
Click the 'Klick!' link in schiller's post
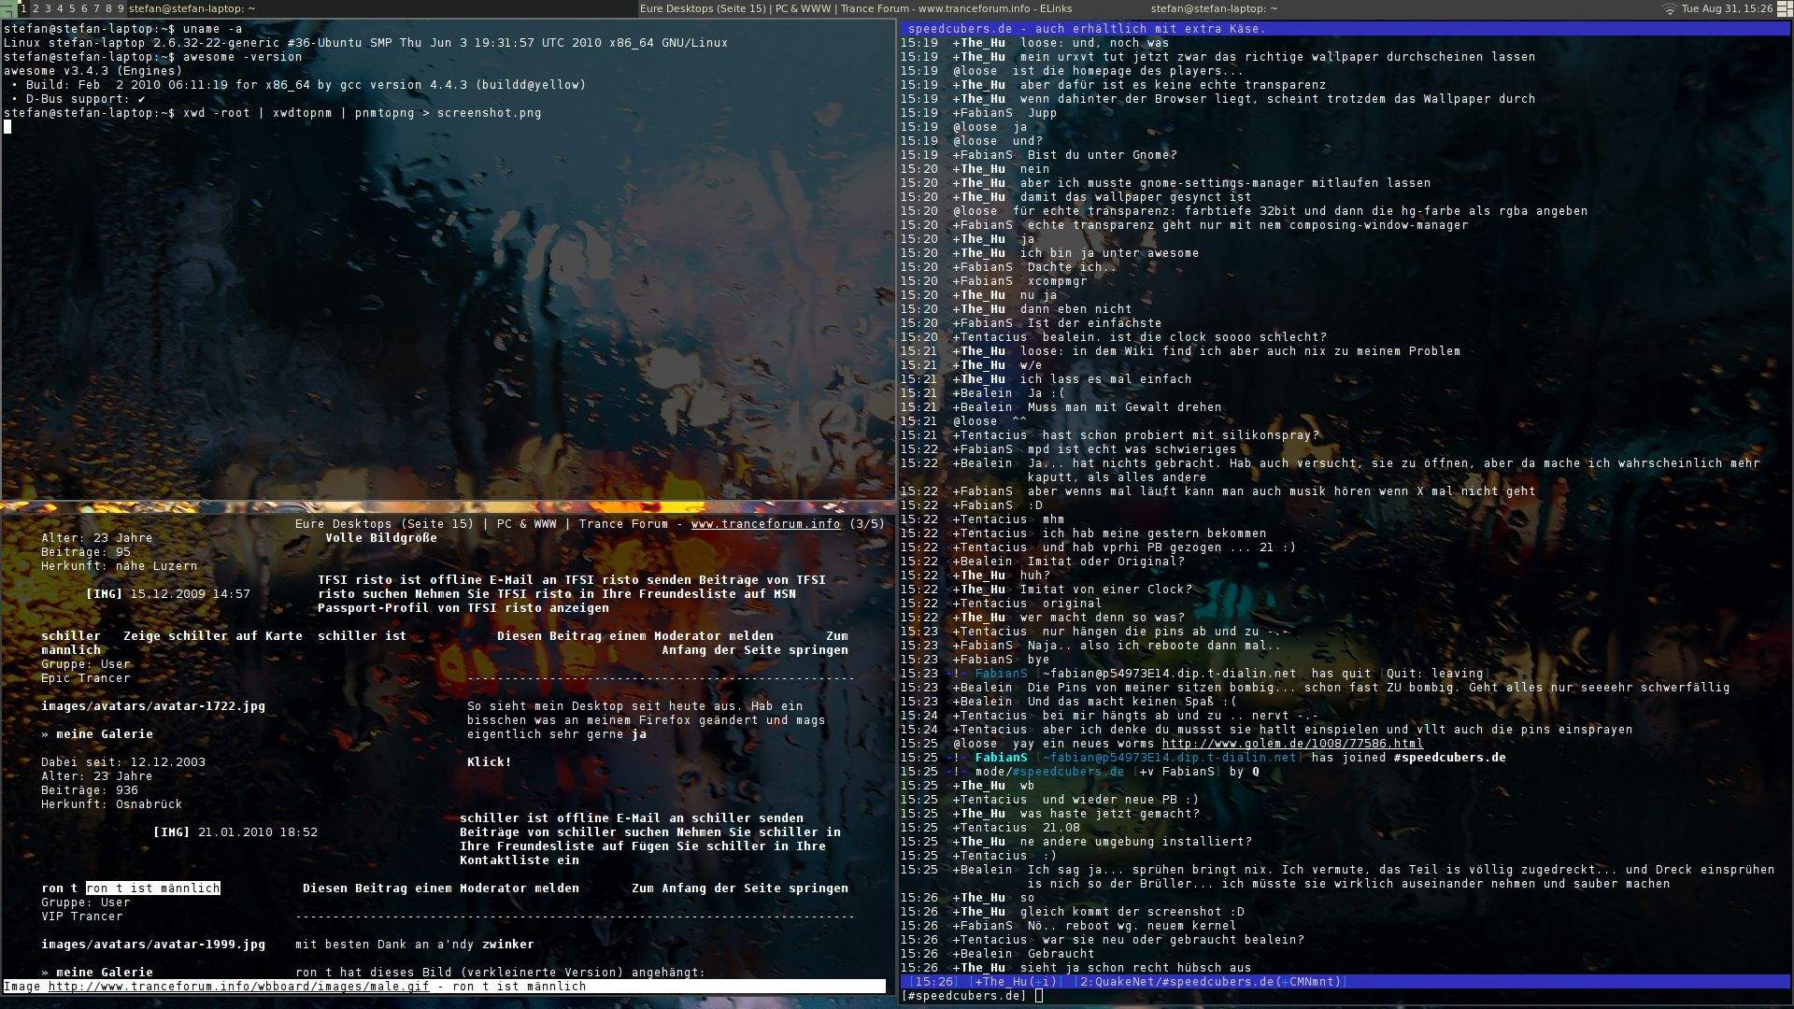pos(489,762)
